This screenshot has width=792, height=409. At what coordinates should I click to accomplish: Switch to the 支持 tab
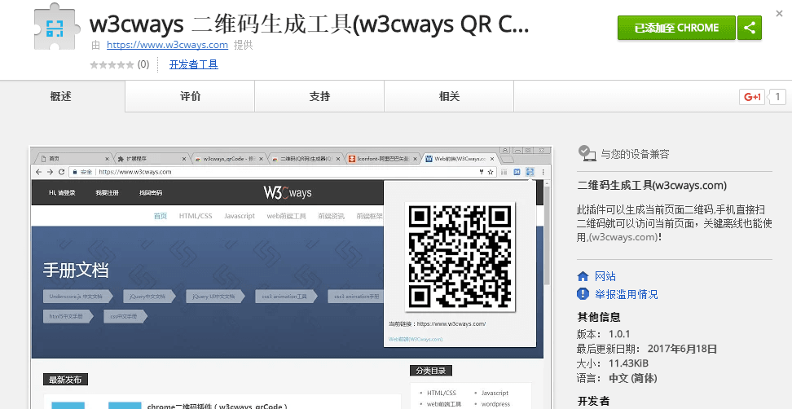click(319, 96)
